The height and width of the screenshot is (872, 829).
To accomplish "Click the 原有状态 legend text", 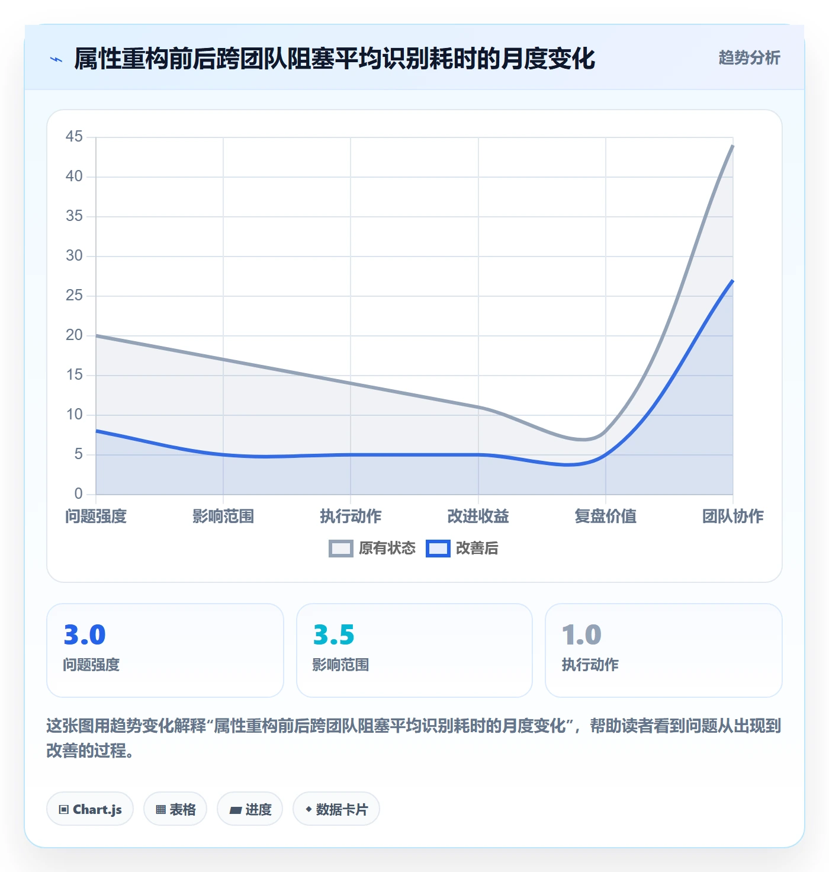I will [387, 549].
